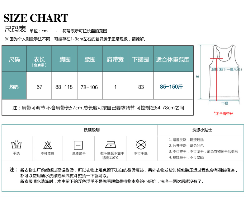
Task: Click the 不可漂白 label
Action: click(x=47, y=153)
